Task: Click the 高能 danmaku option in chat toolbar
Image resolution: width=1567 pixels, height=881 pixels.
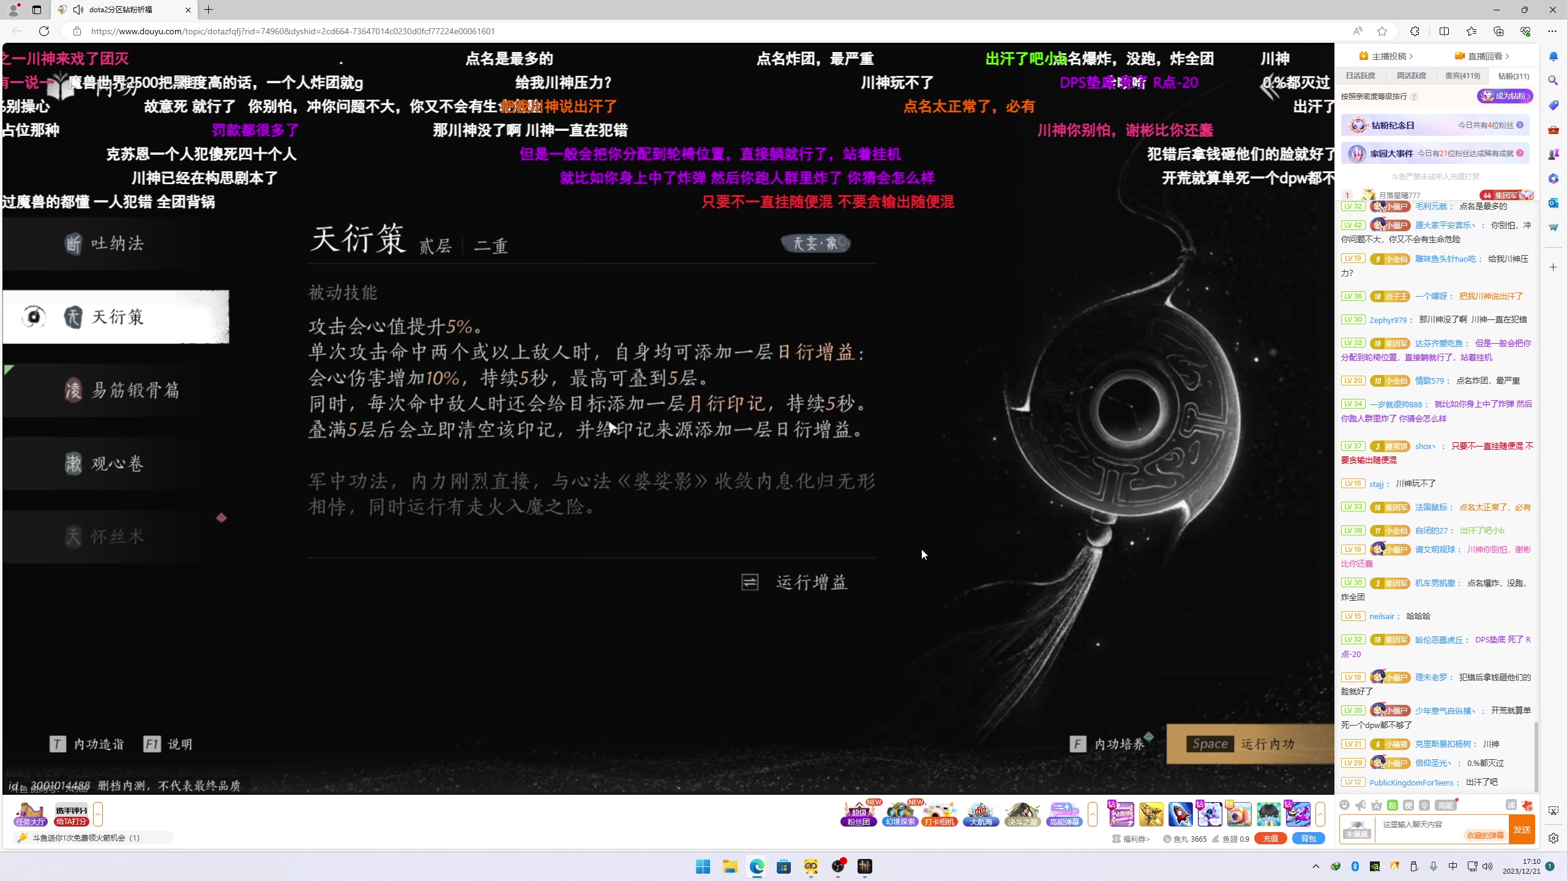Action: (1445, 805)
